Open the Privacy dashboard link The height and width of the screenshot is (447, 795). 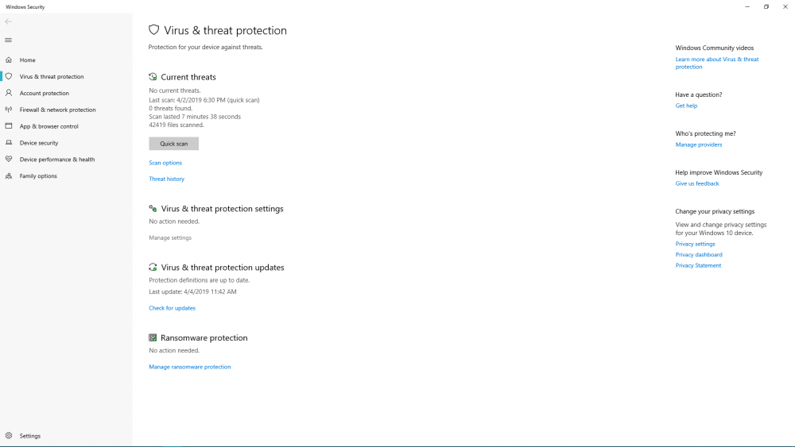tap(699, 255)
